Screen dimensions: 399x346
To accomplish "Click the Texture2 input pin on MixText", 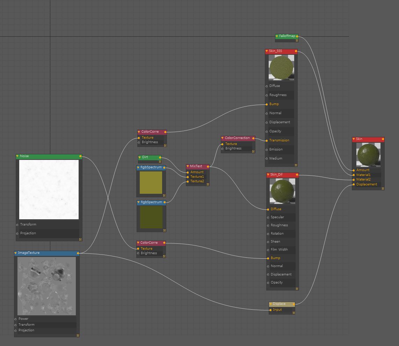I will click(x=188, y=182).
